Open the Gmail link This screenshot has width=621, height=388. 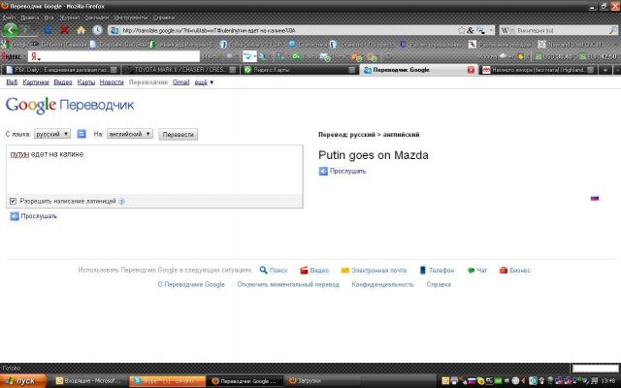[180, 82]
